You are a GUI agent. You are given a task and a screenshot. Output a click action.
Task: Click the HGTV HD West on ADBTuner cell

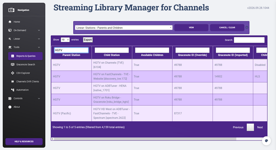click(x=112, y=113)
